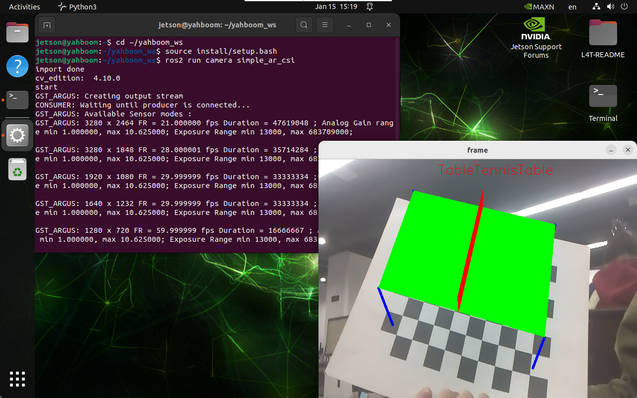Open the MAXN power mode indicator

coord(539,7)
